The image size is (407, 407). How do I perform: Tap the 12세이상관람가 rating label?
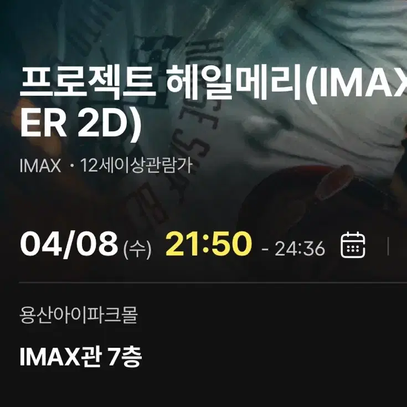137,166
